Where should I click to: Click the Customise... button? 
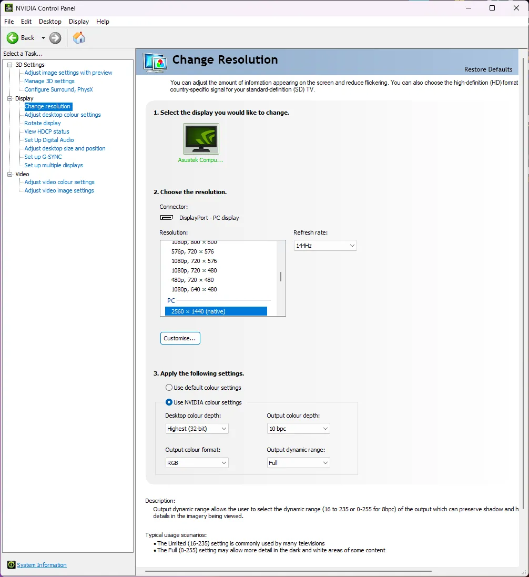(180, 338)
